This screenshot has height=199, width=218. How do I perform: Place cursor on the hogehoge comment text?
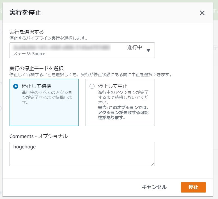pyautogui.click(x=24, y=147)
